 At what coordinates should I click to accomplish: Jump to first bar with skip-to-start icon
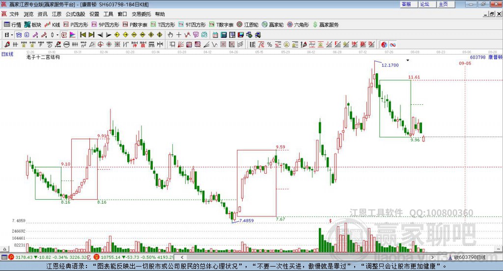pos(83,35)
